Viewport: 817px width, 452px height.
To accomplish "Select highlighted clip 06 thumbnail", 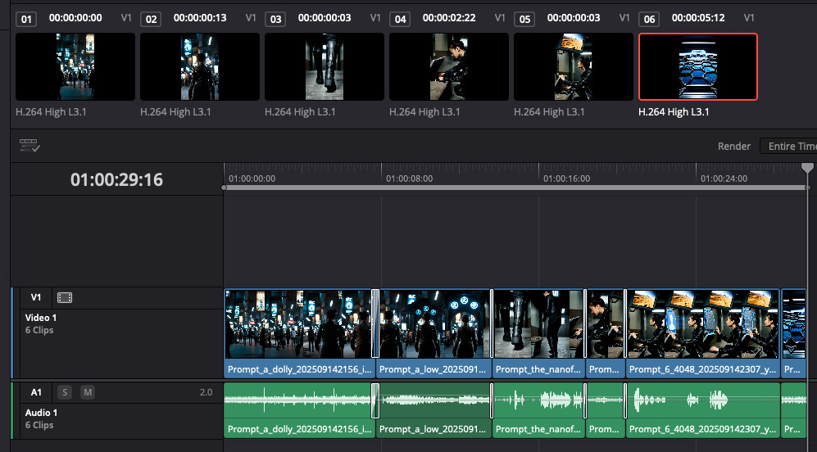I will click(x=697, y=66).
